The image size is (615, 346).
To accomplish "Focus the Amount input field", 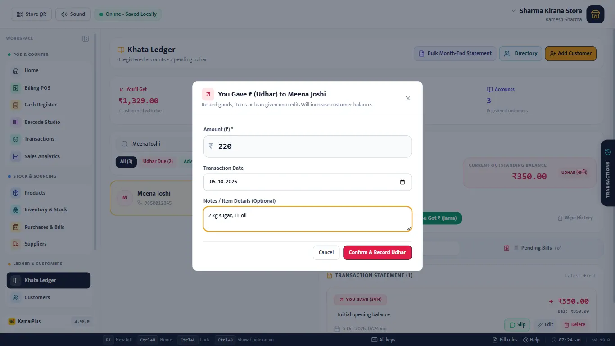I will 307,146.
